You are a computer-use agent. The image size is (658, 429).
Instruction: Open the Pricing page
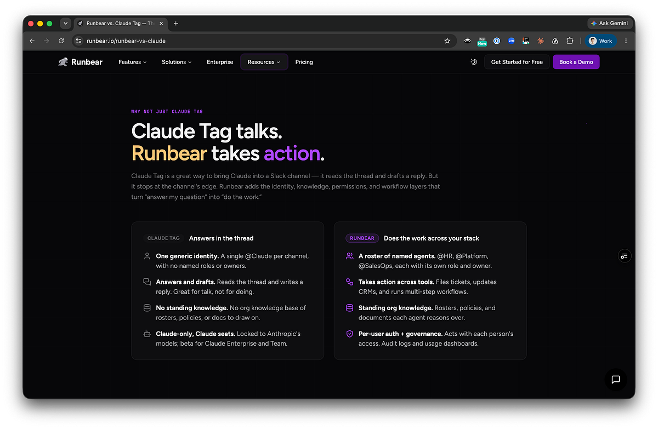[x=304, y=62]
